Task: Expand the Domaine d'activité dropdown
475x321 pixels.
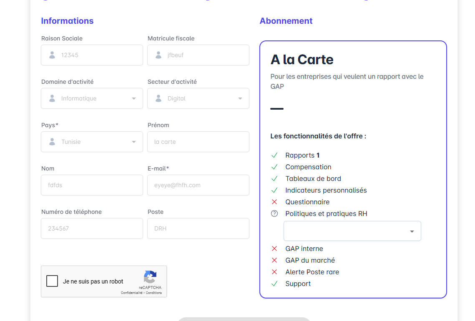Action: [134, 98]
